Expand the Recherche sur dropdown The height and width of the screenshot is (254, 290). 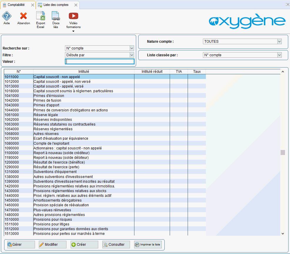point(131,48)
